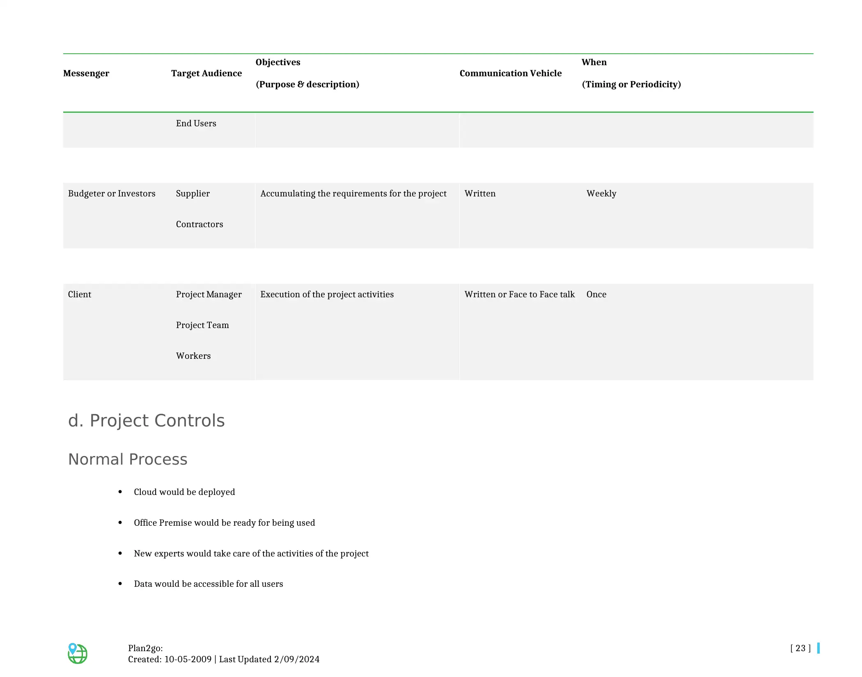
Task: Click the 'When' header text
Action: tap(594, 62)
